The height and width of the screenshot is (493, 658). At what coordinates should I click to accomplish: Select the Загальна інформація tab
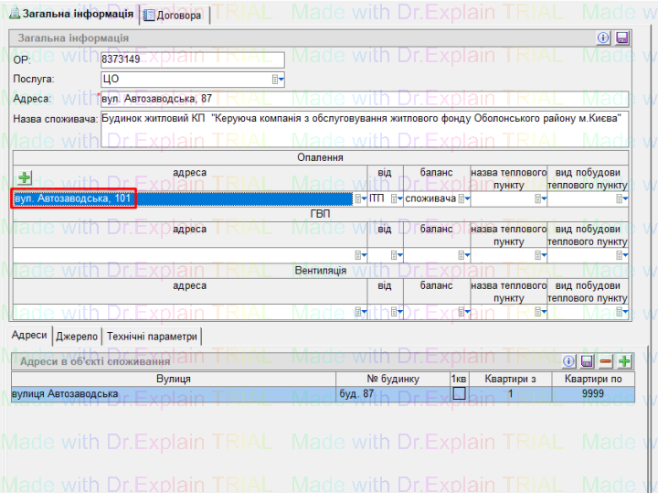point(71,15)
